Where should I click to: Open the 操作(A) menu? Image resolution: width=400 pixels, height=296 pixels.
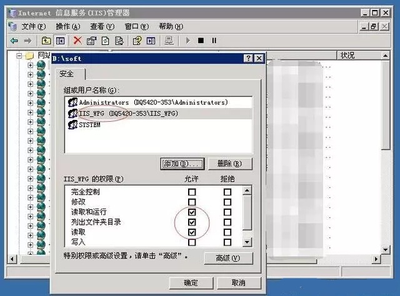pos(67,26)
